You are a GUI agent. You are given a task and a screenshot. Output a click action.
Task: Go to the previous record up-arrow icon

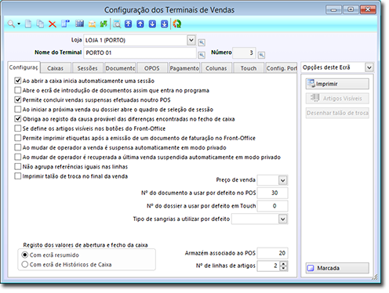coord(140,24)
